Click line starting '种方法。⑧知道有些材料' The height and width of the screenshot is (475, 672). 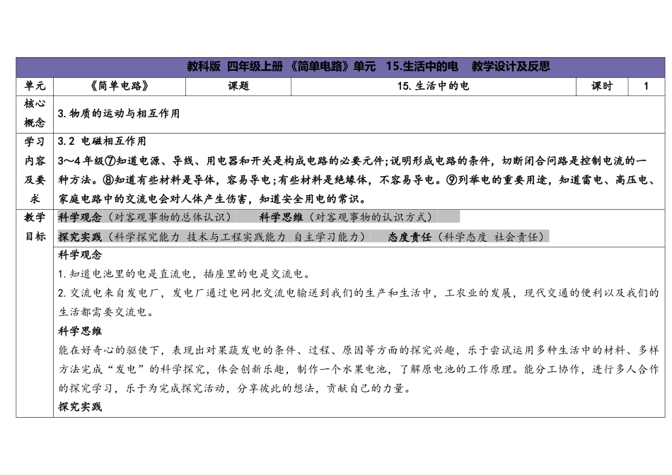tap(359, 180)
